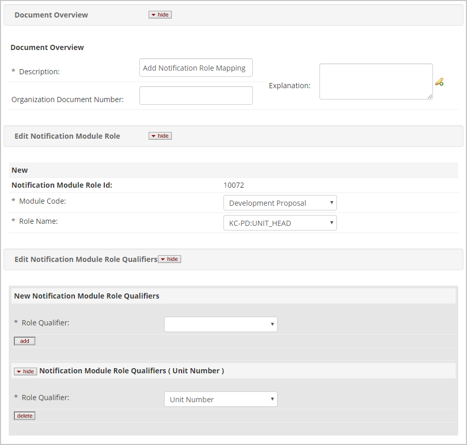Open the Role Name dropdown showing KC-PD:UNIT_HEAD

point(280,223)
